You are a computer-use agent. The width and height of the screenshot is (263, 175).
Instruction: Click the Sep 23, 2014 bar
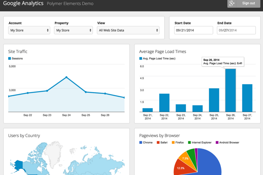(181, 108)
